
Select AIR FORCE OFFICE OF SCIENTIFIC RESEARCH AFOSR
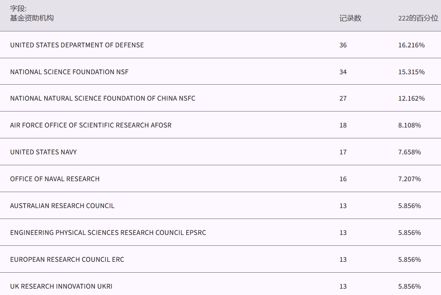pos(91,125)
